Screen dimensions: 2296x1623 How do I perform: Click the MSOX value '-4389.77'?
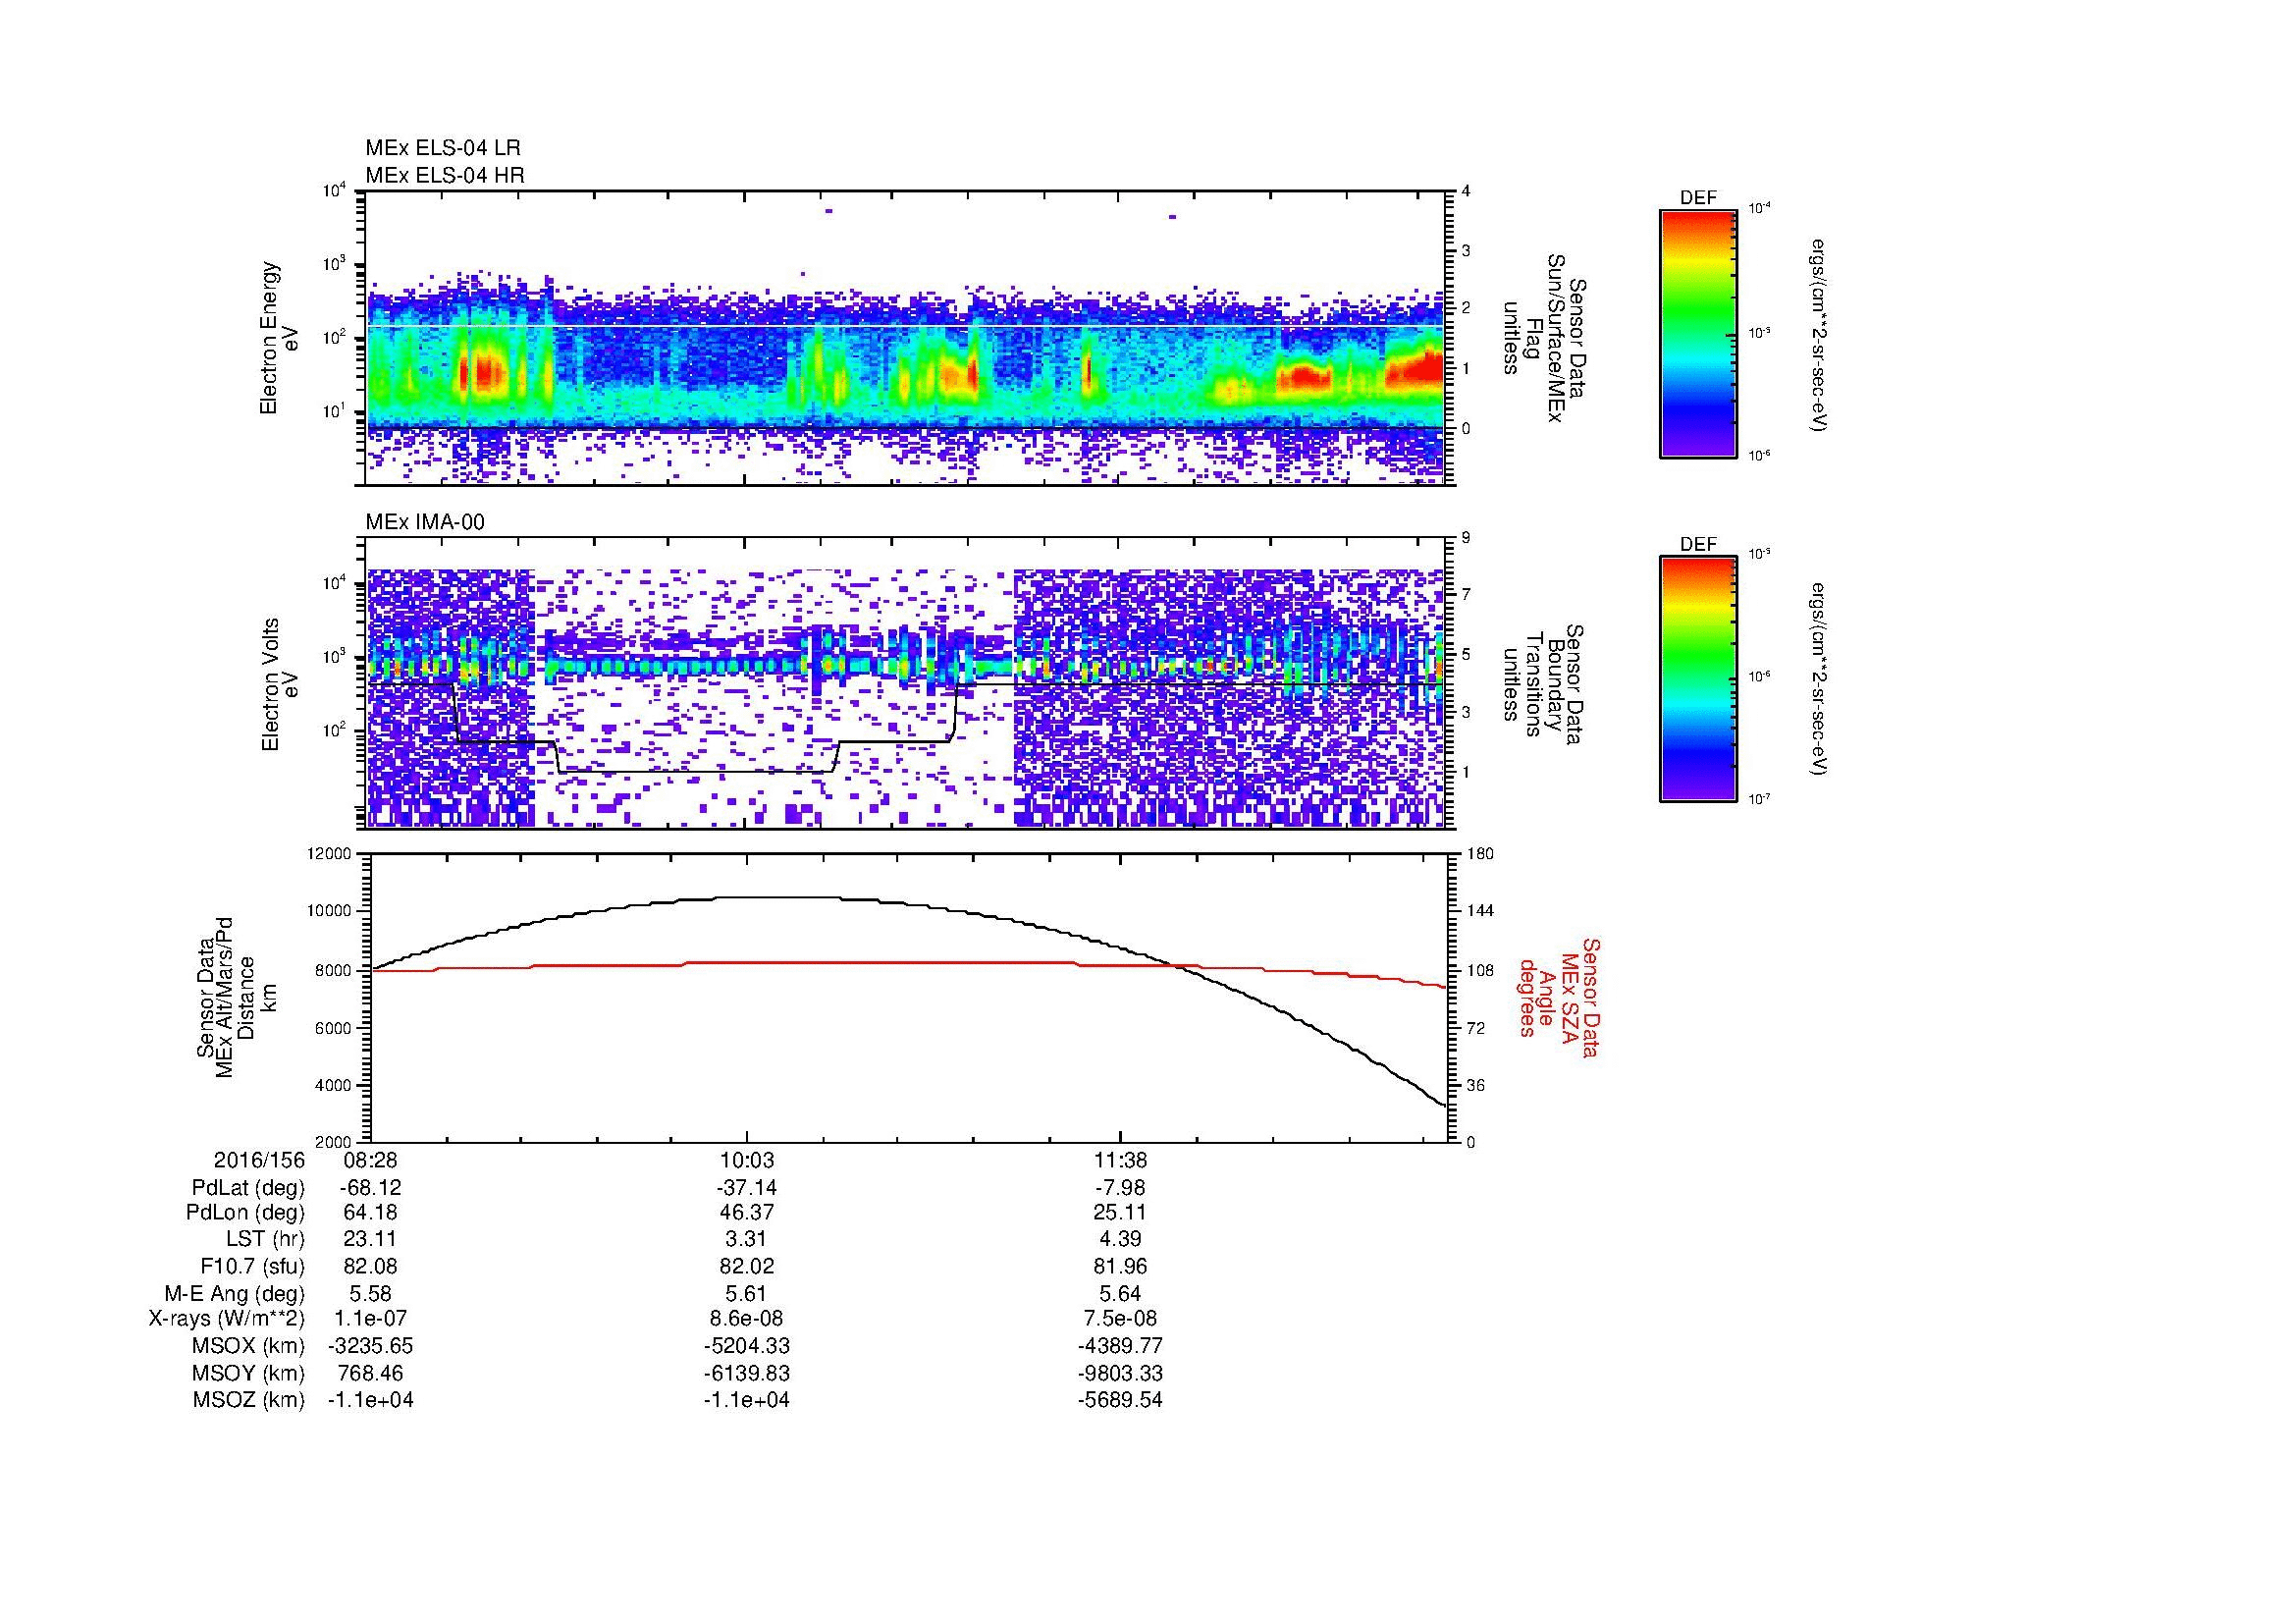pyautogui.click(x=1121, y=1346)
